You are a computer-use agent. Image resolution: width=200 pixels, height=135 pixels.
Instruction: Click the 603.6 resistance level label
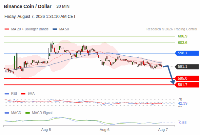[x=183, y=43]
